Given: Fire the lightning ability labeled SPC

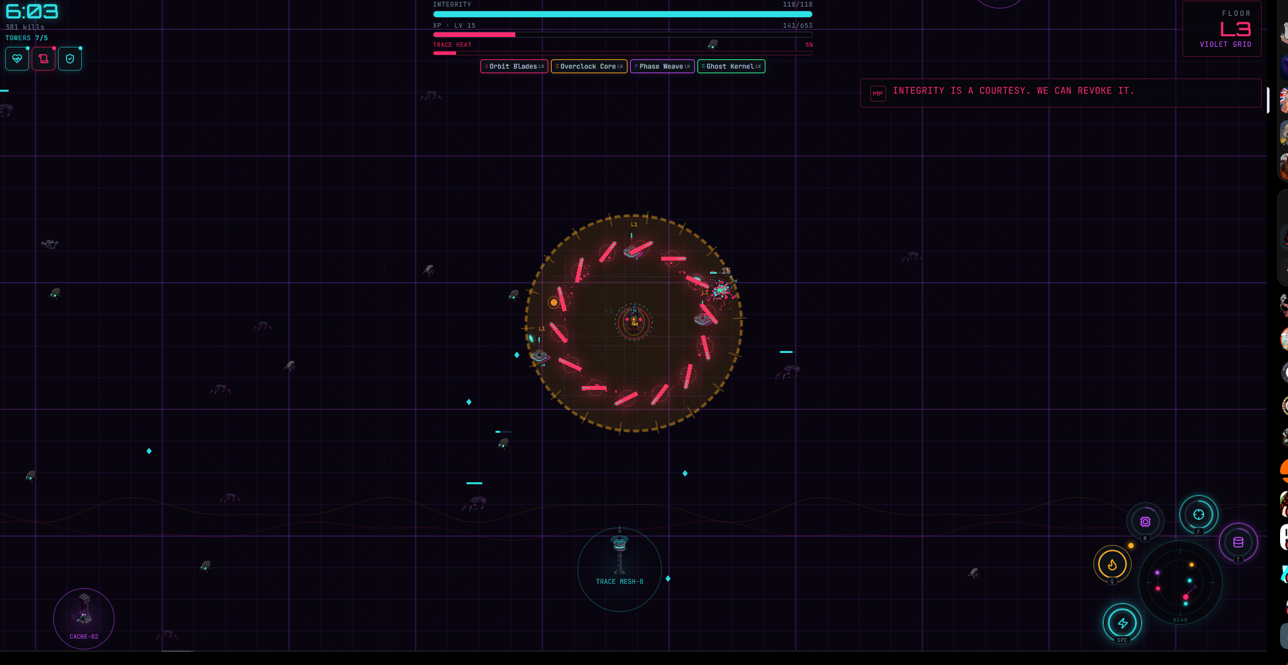Looking at the screenshot, I should pos(1122,623).
